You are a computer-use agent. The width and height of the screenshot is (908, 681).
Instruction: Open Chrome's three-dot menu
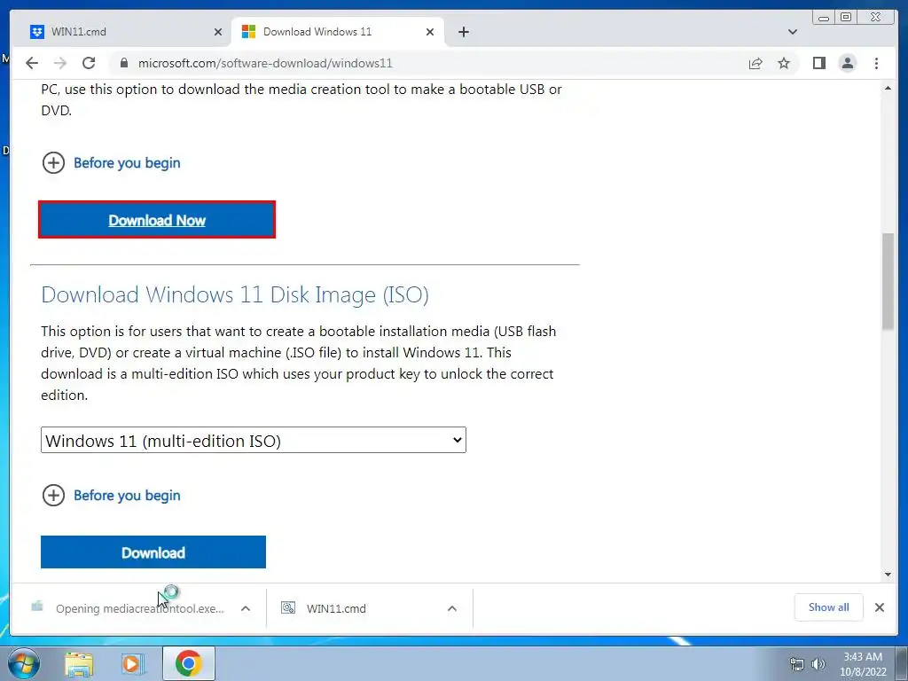pos(876,63)
